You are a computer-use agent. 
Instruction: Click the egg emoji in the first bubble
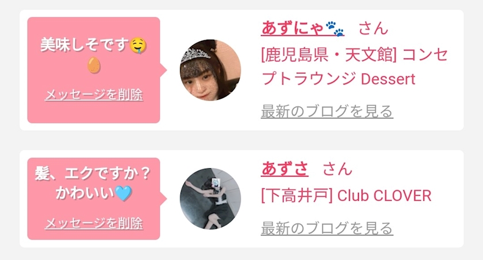coord(94,65)
